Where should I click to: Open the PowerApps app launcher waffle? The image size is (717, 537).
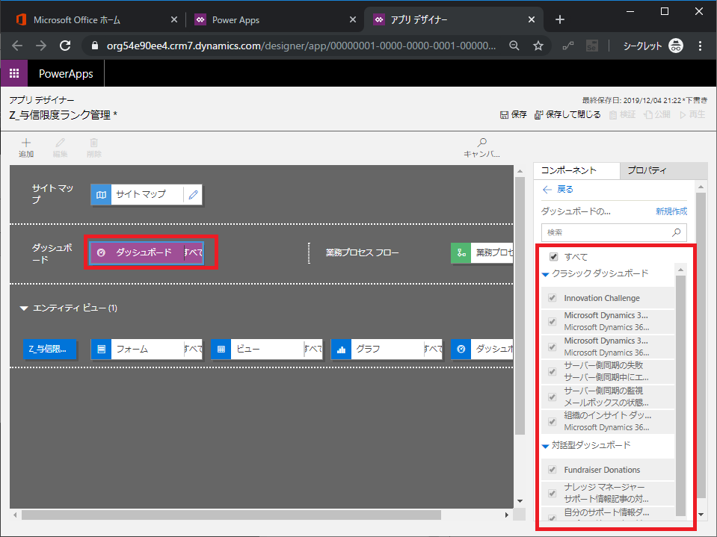pyautogui.click(x=14, y=73)
